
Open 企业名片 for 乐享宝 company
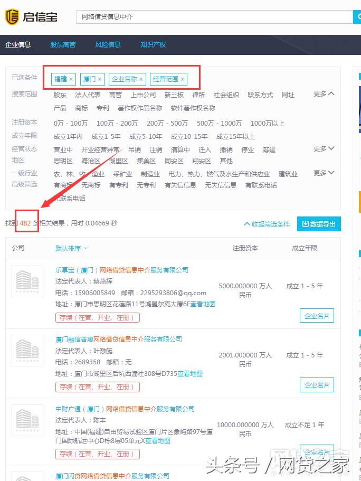coord(317,316)
